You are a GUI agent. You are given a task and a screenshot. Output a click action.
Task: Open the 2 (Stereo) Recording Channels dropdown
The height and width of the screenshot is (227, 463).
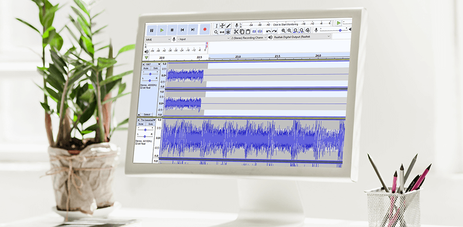point(249,38)
